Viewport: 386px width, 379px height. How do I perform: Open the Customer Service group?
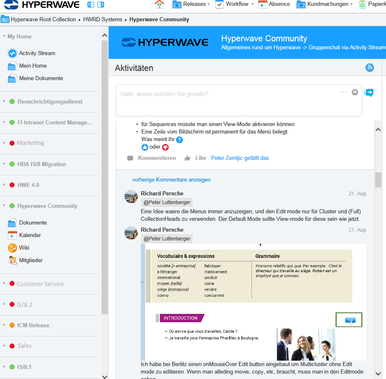[x=40, y=284]
